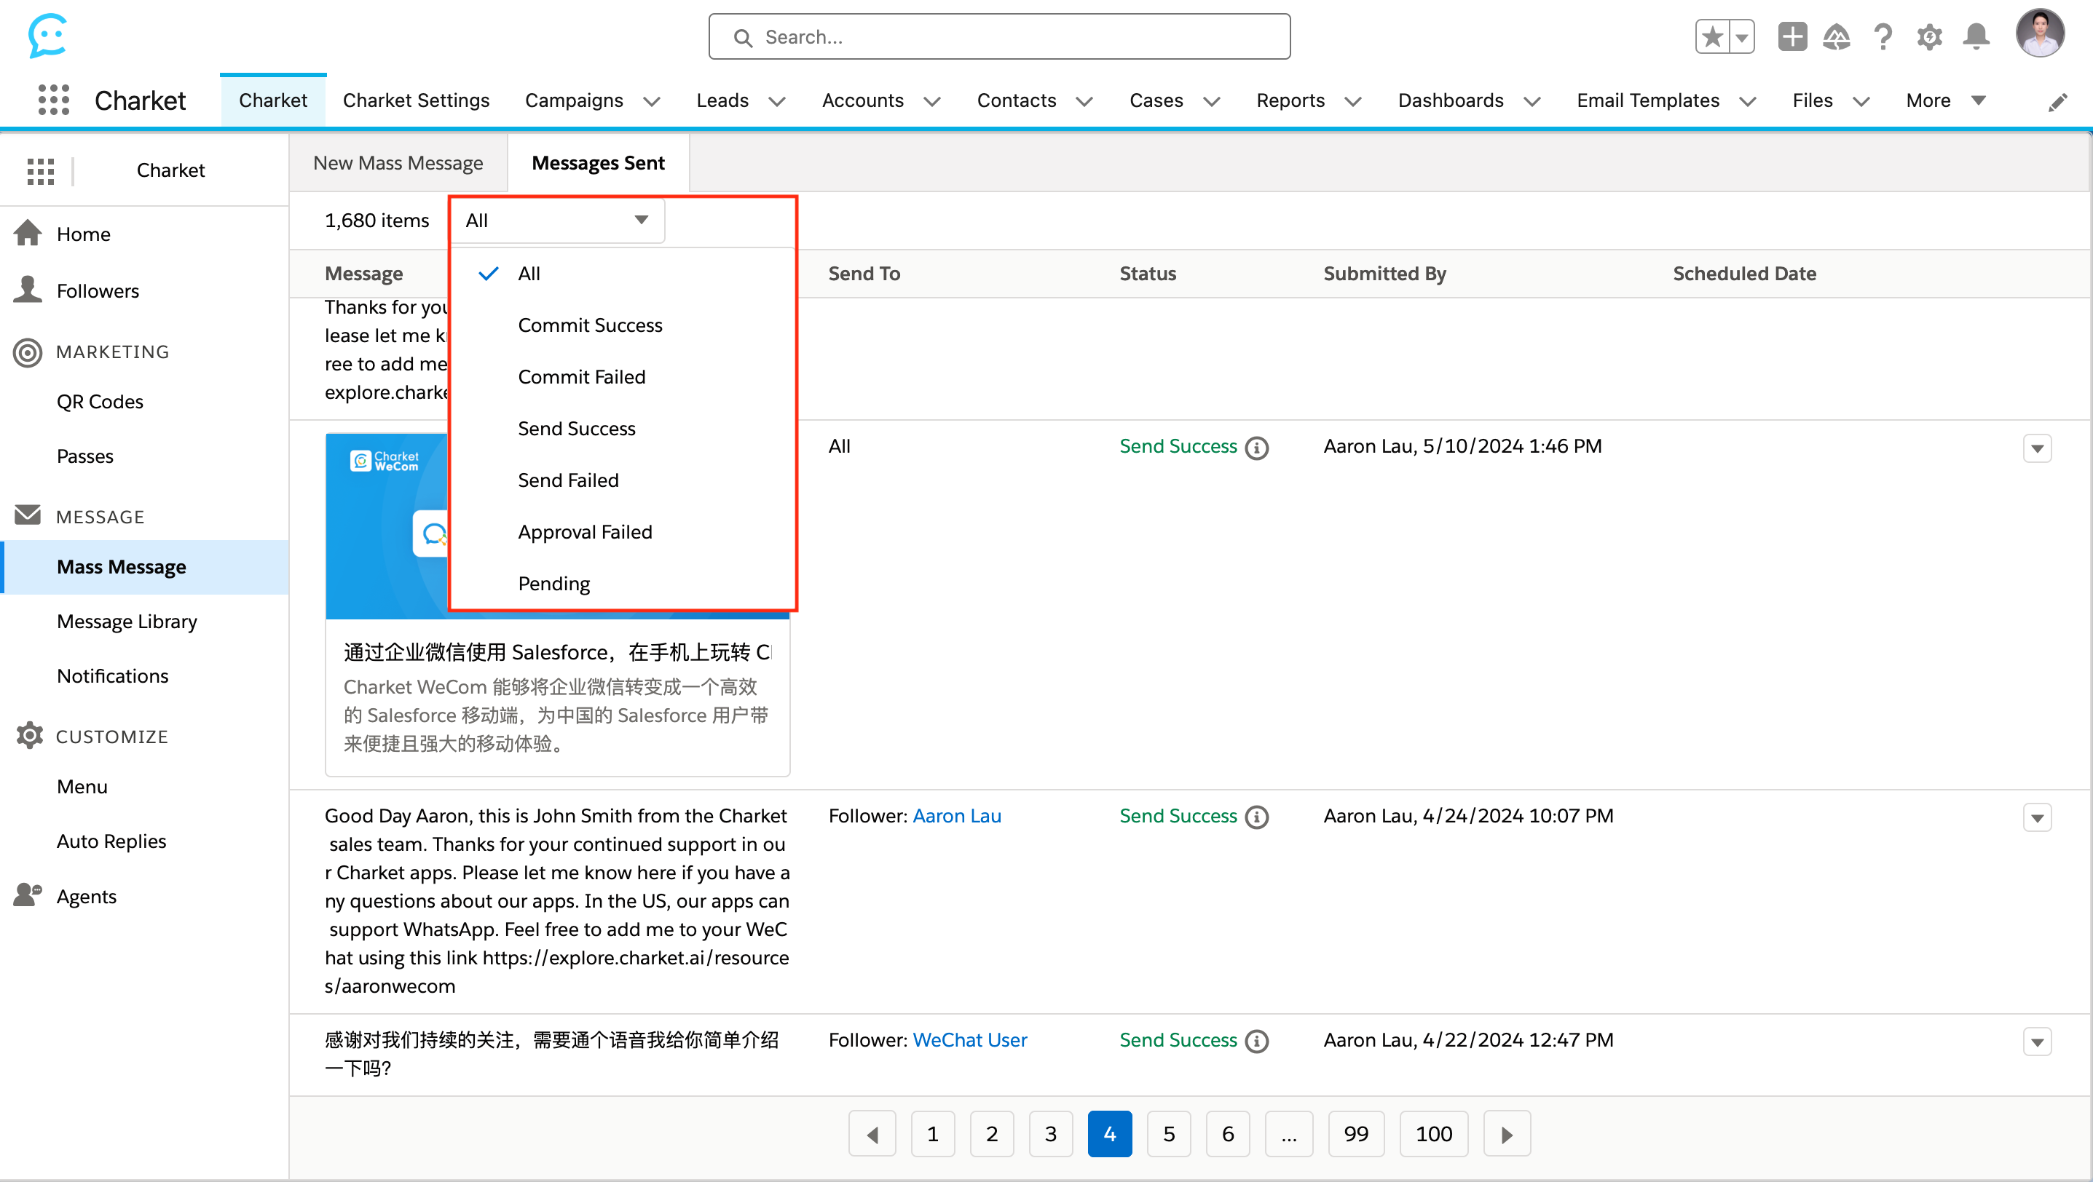Open the Mass Message sidebar item
The height and width of the screenshot is (1182, 2093).
(145, 568)
